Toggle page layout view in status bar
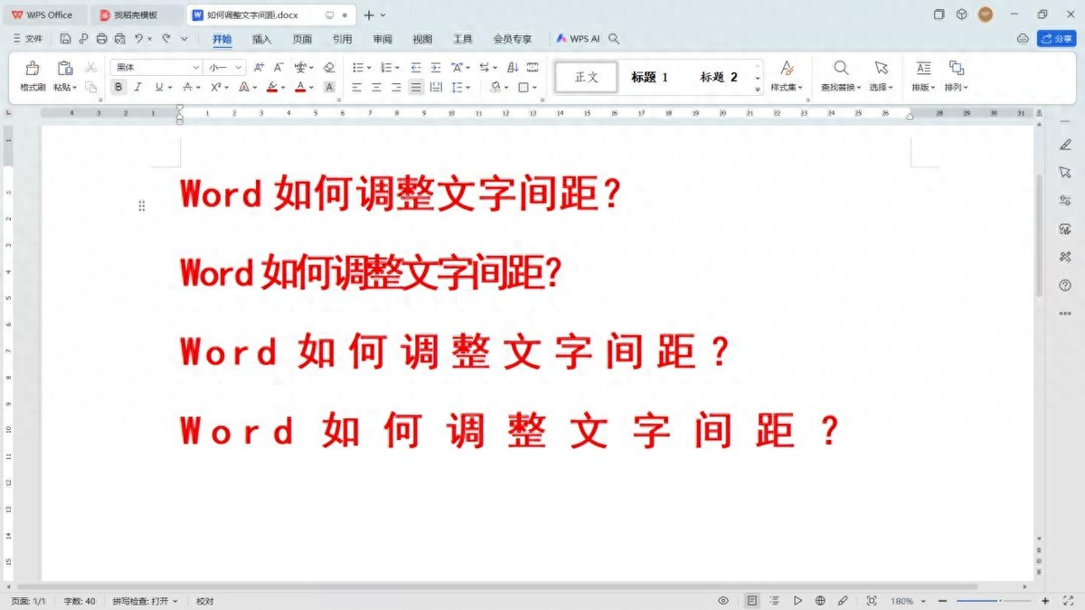This screenshot has height=610, width=1085. click(752, 601)
